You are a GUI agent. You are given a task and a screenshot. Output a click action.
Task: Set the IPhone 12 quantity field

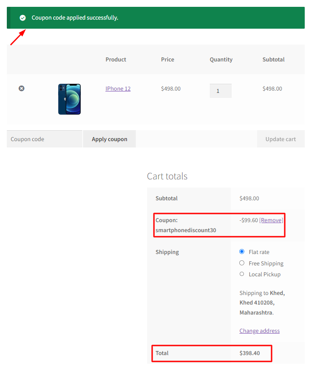click(220, 91)
